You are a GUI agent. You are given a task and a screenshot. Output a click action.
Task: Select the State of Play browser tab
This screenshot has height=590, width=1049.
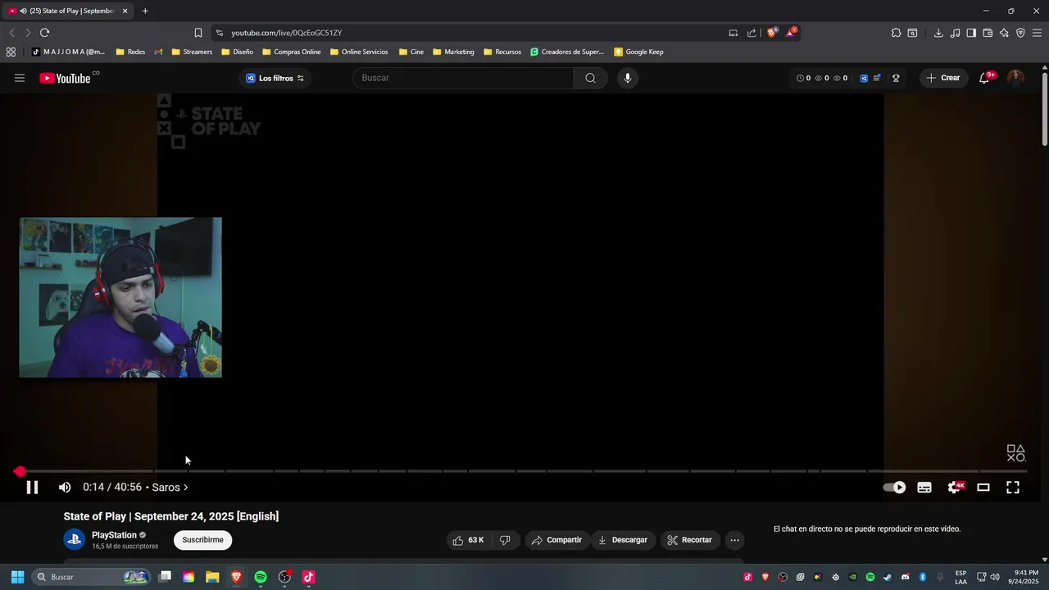point(67,11)
